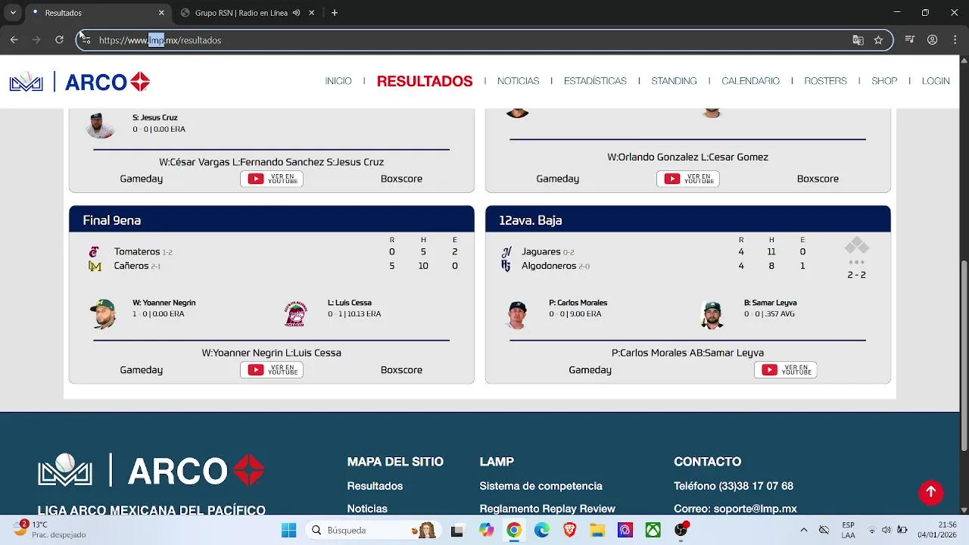
Task: Bookmark this page with the star icon
Action: click(878, 40)
